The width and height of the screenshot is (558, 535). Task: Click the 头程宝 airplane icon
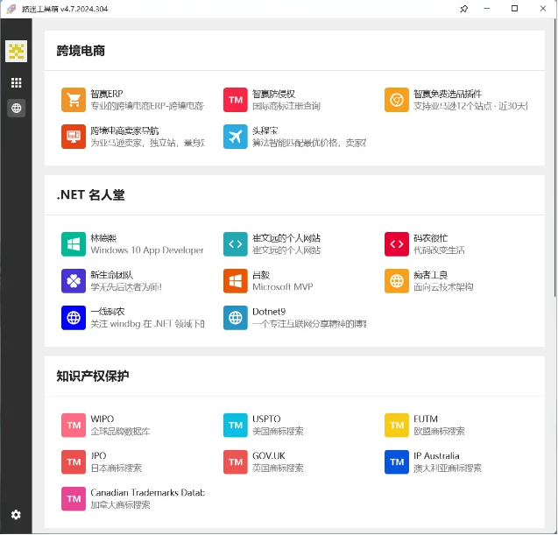pos(236,137)
